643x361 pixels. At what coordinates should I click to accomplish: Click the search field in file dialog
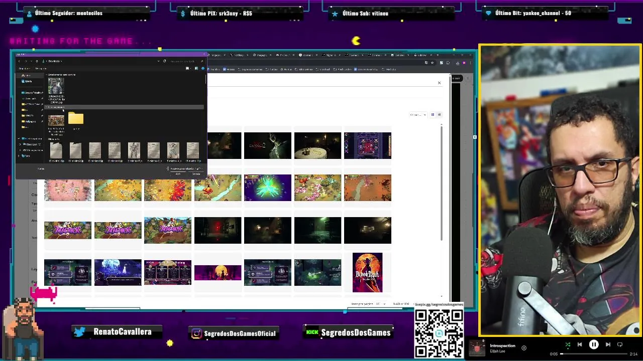pyautogui.click(x=187, y=61)
